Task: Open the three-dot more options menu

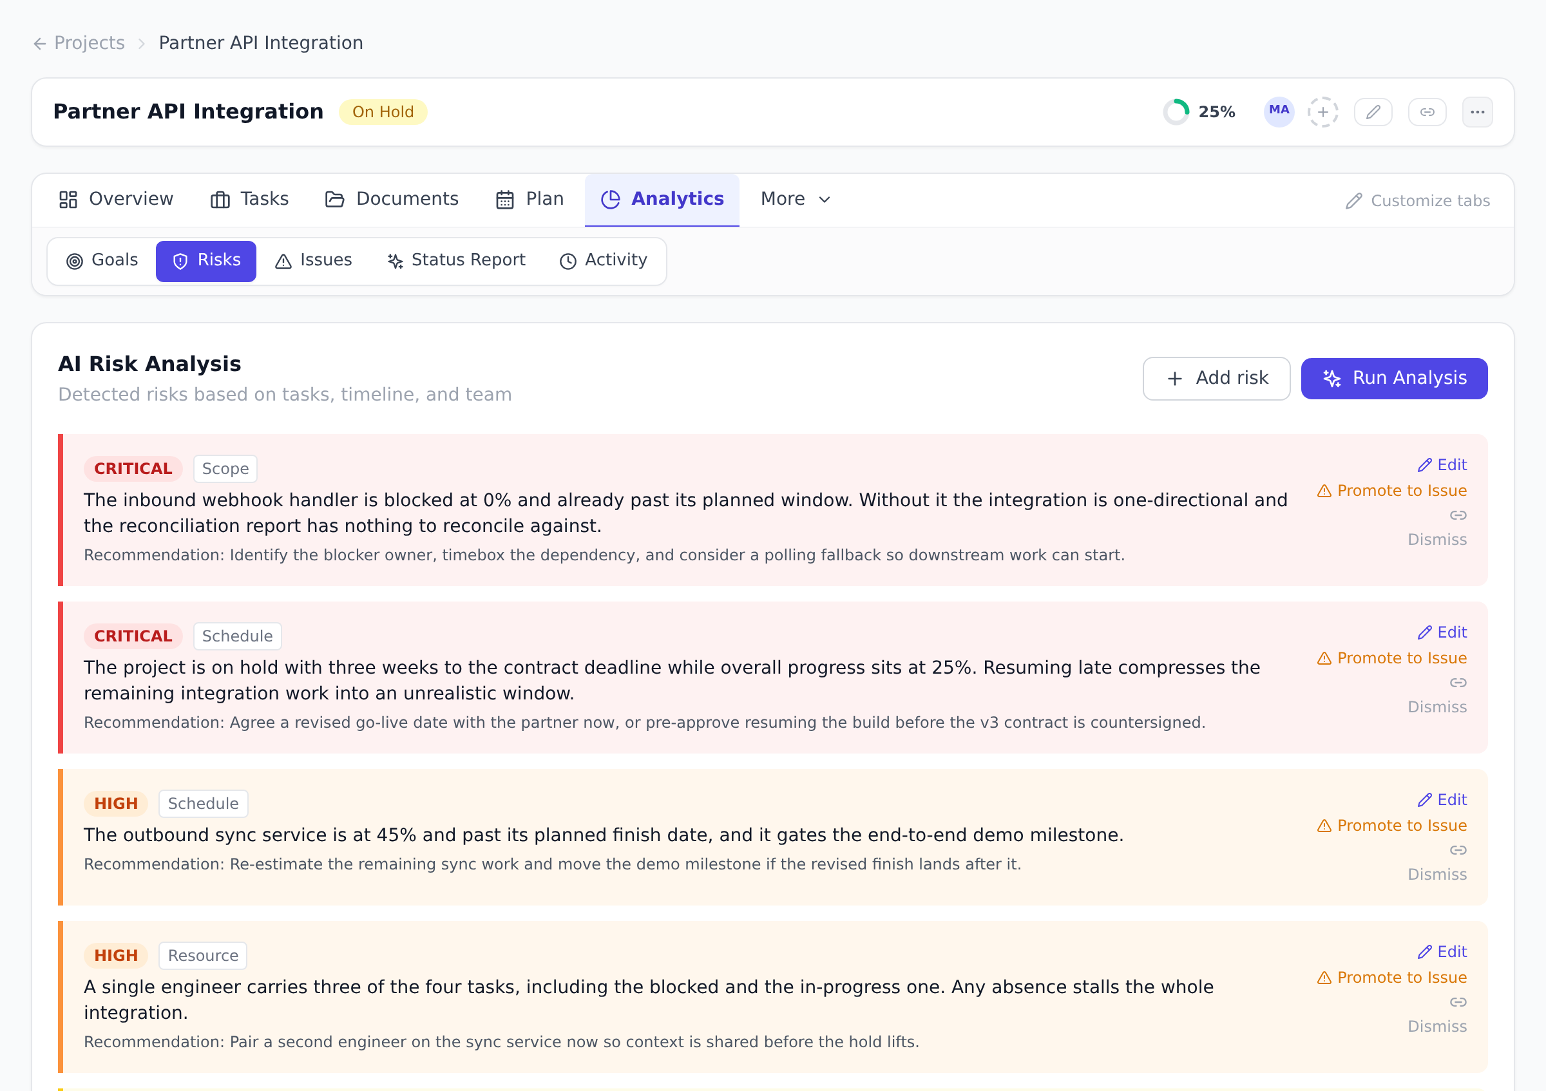Action: [x=1477, y=111]
